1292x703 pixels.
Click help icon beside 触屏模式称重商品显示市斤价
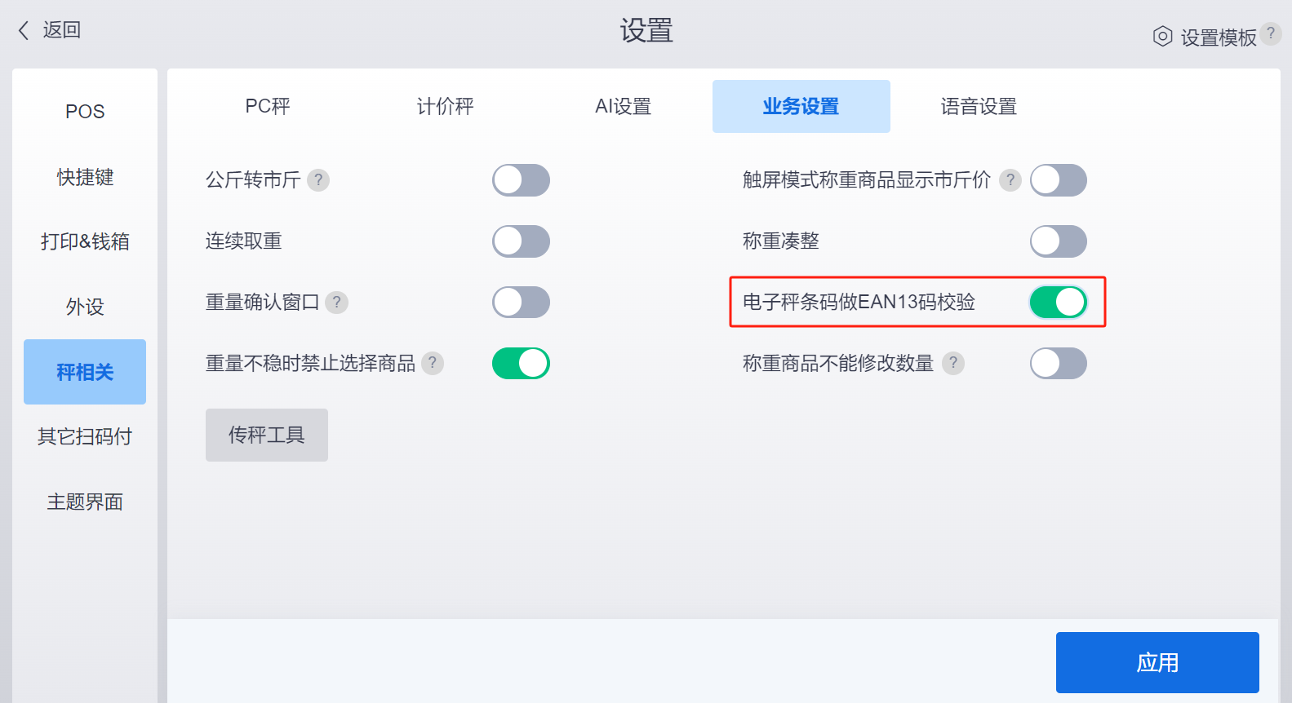[x=1010, y=179]
